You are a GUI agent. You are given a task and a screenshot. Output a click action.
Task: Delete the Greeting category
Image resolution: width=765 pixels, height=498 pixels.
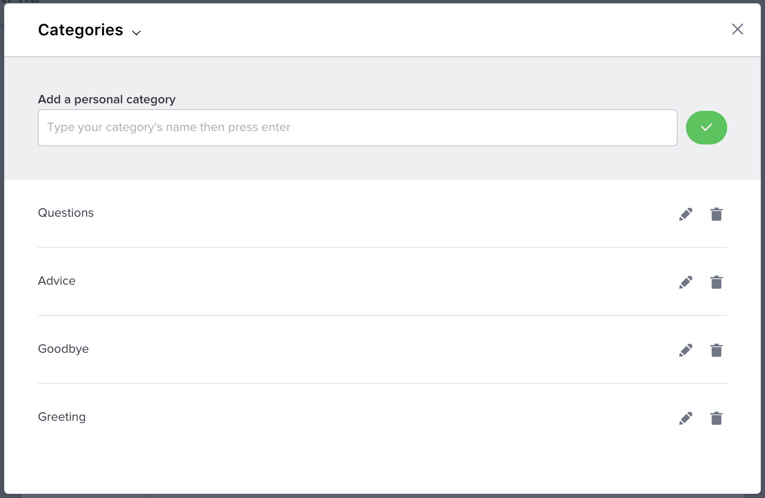click(716, 418)
